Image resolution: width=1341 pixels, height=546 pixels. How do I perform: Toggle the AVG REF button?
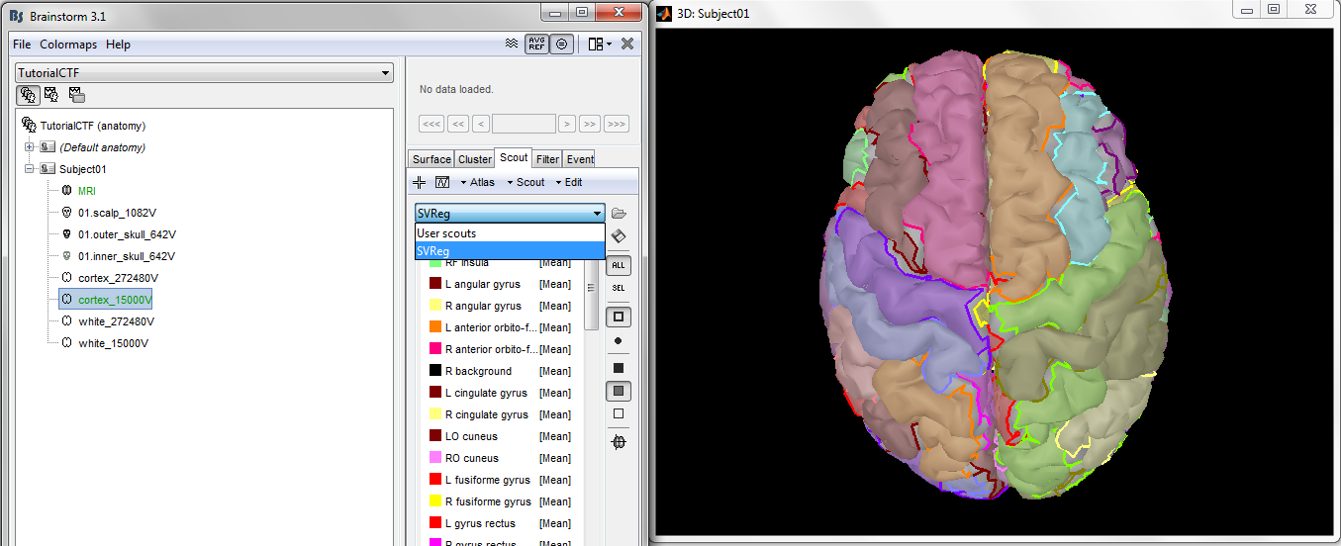coord(536,45)
